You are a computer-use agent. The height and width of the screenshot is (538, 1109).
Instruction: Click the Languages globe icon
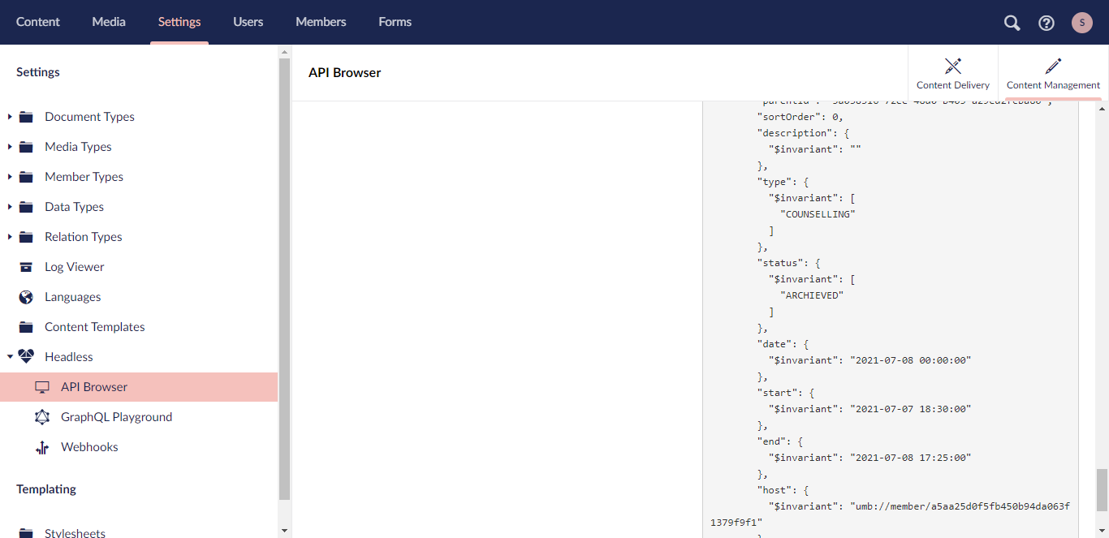coord(26,297)
